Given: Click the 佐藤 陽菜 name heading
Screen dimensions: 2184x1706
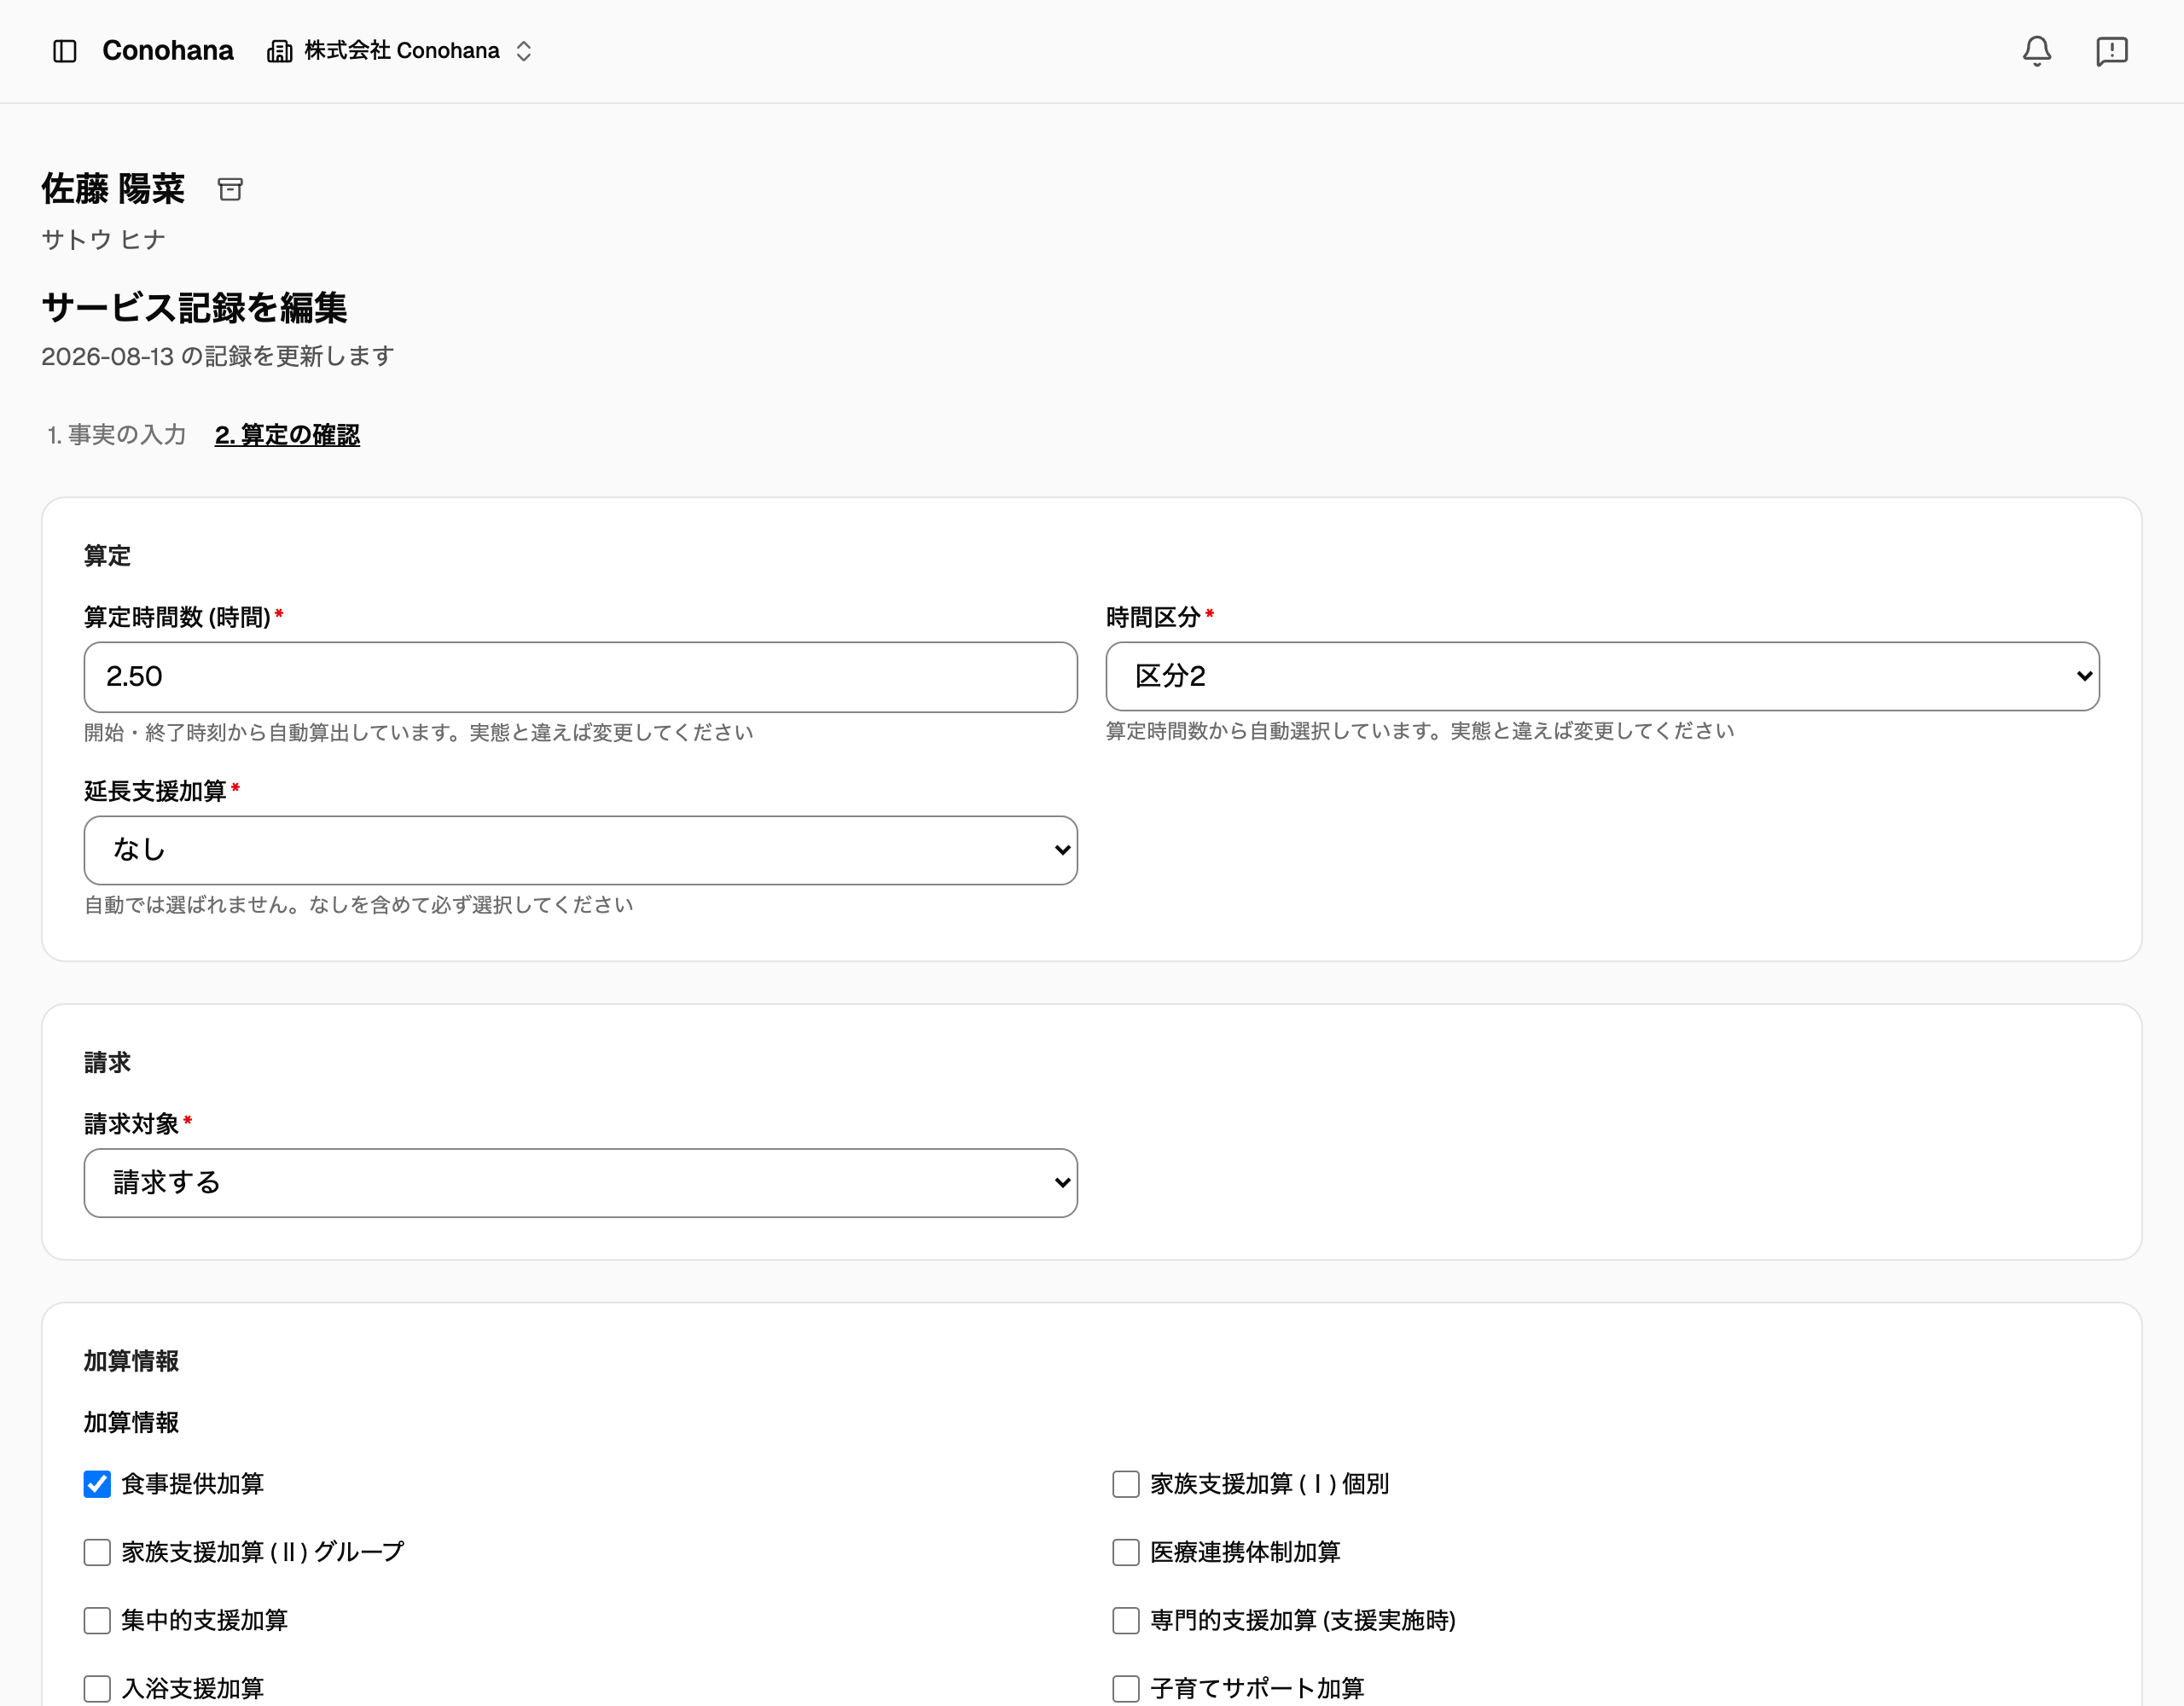Looking at the screenshot, I should click(x=113, y=189).
